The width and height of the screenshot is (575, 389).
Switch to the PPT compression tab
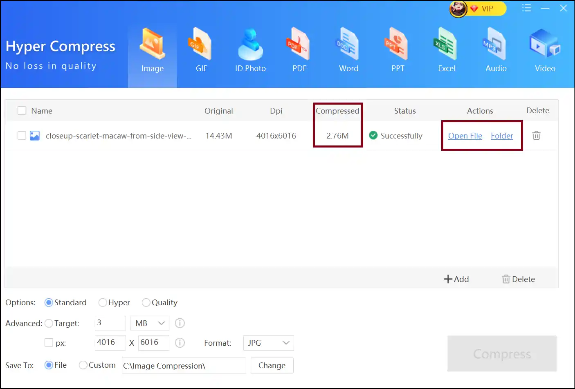(x=398, y=51)
